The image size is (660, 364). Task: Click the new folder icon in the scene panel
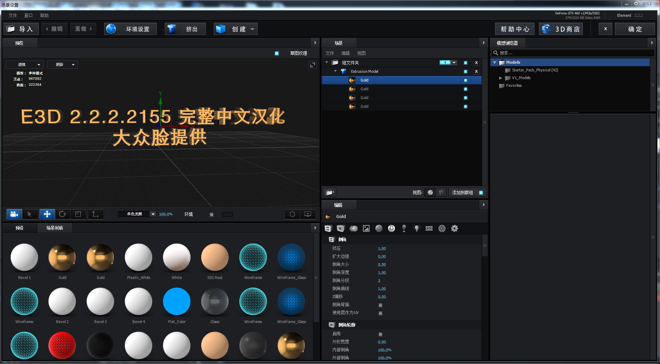tap(329, 192)
